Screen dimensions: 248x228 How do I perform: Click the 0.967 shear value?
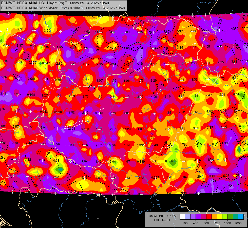point(155,177)
